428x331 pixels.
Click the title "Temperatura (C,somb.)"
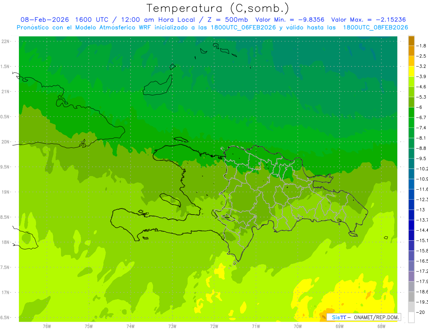pos(218,8)
